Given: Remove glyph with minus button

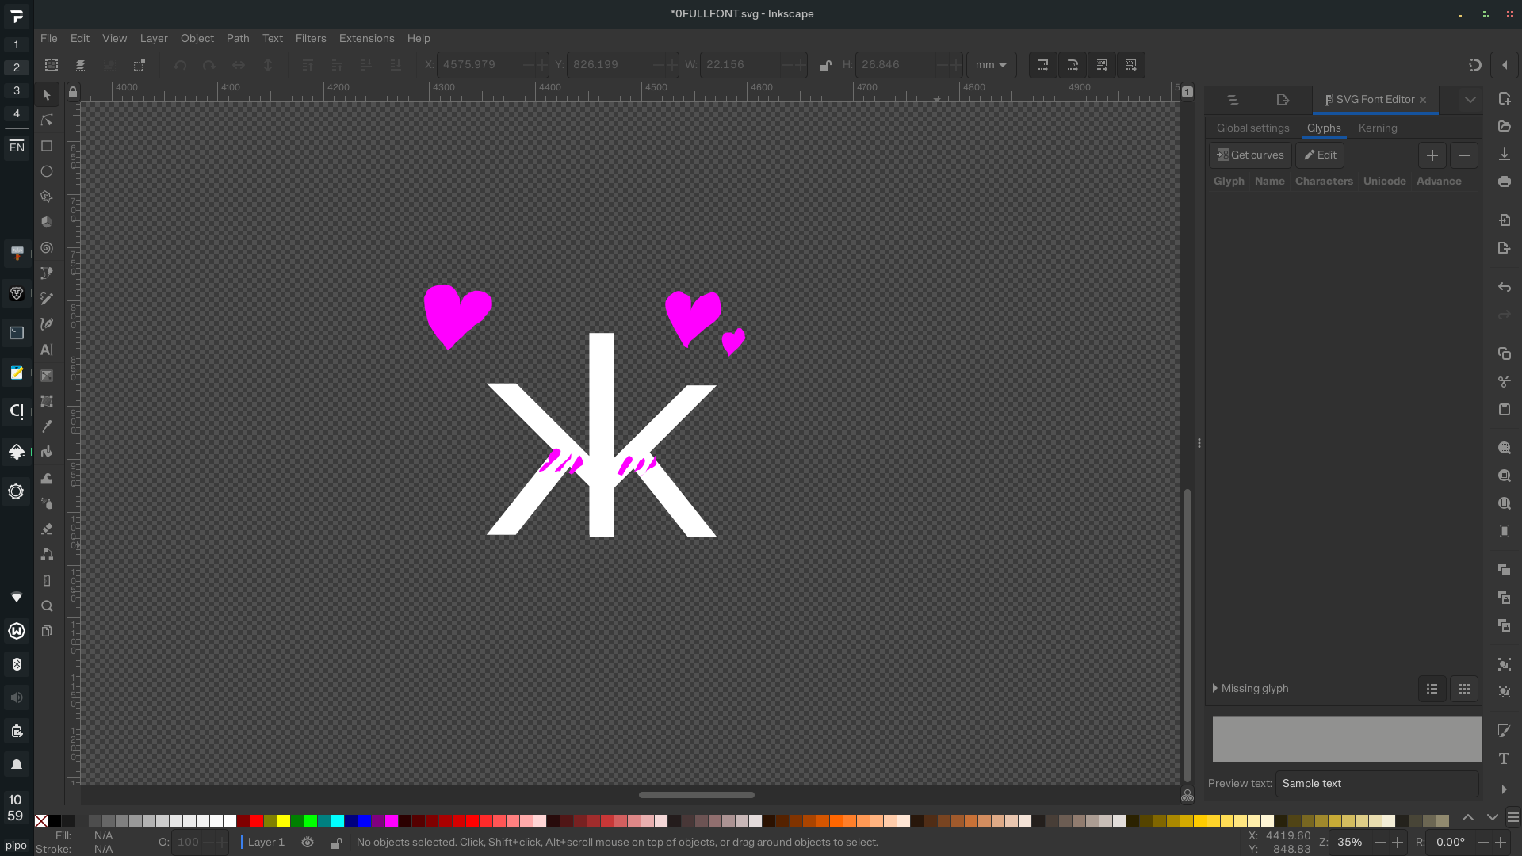Looking at the screenshot, I should coord(1464,155).
